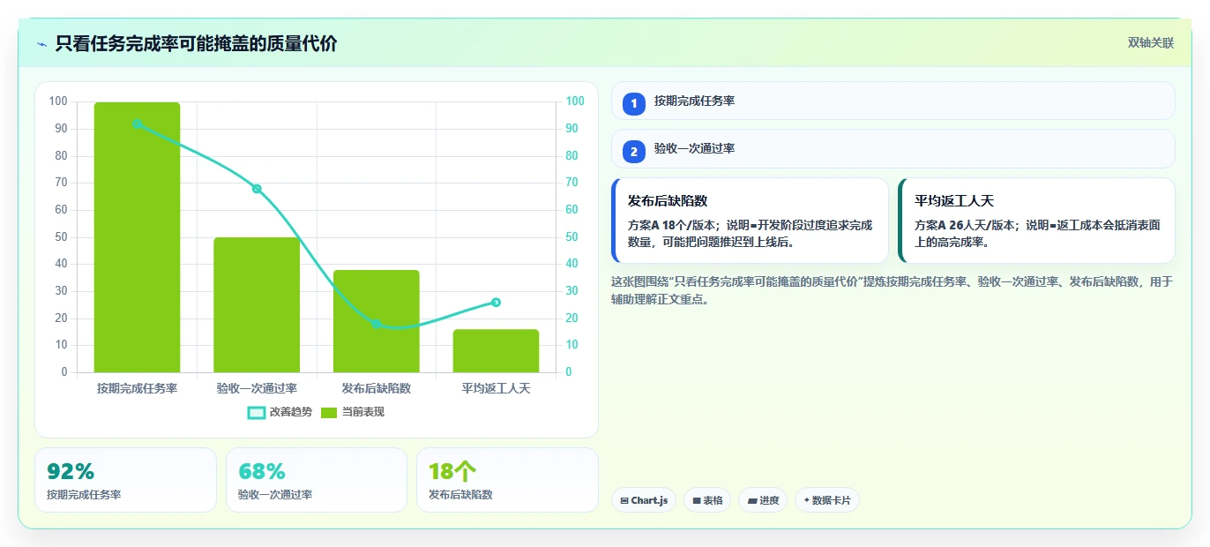1210x547 pixels.
Task: Toggle the 当前表现 legend entry
Action: 352,412
